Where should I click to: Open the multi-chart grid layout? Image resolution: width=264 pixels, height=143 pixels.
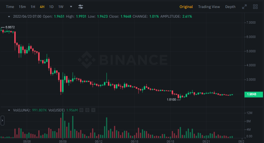click(x=255, y=7)
